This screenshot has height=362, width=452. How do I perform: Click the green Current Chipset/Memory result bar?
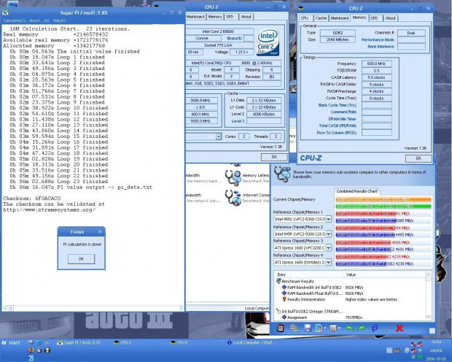383,207
